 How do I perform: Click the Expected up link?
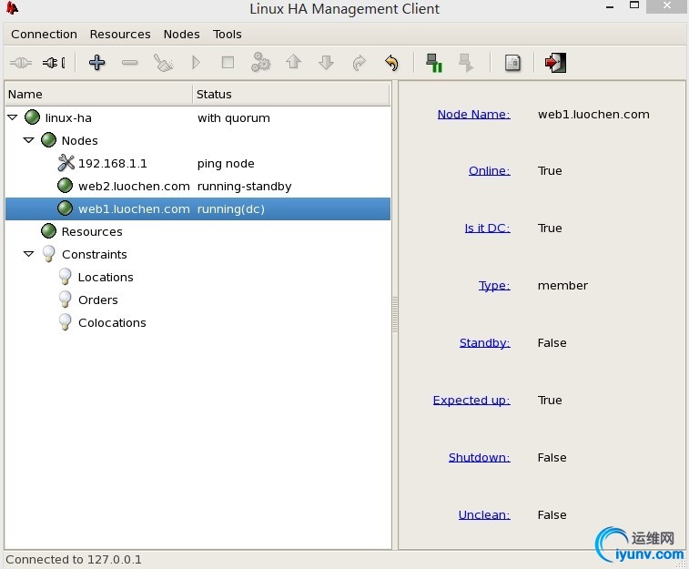471,401
